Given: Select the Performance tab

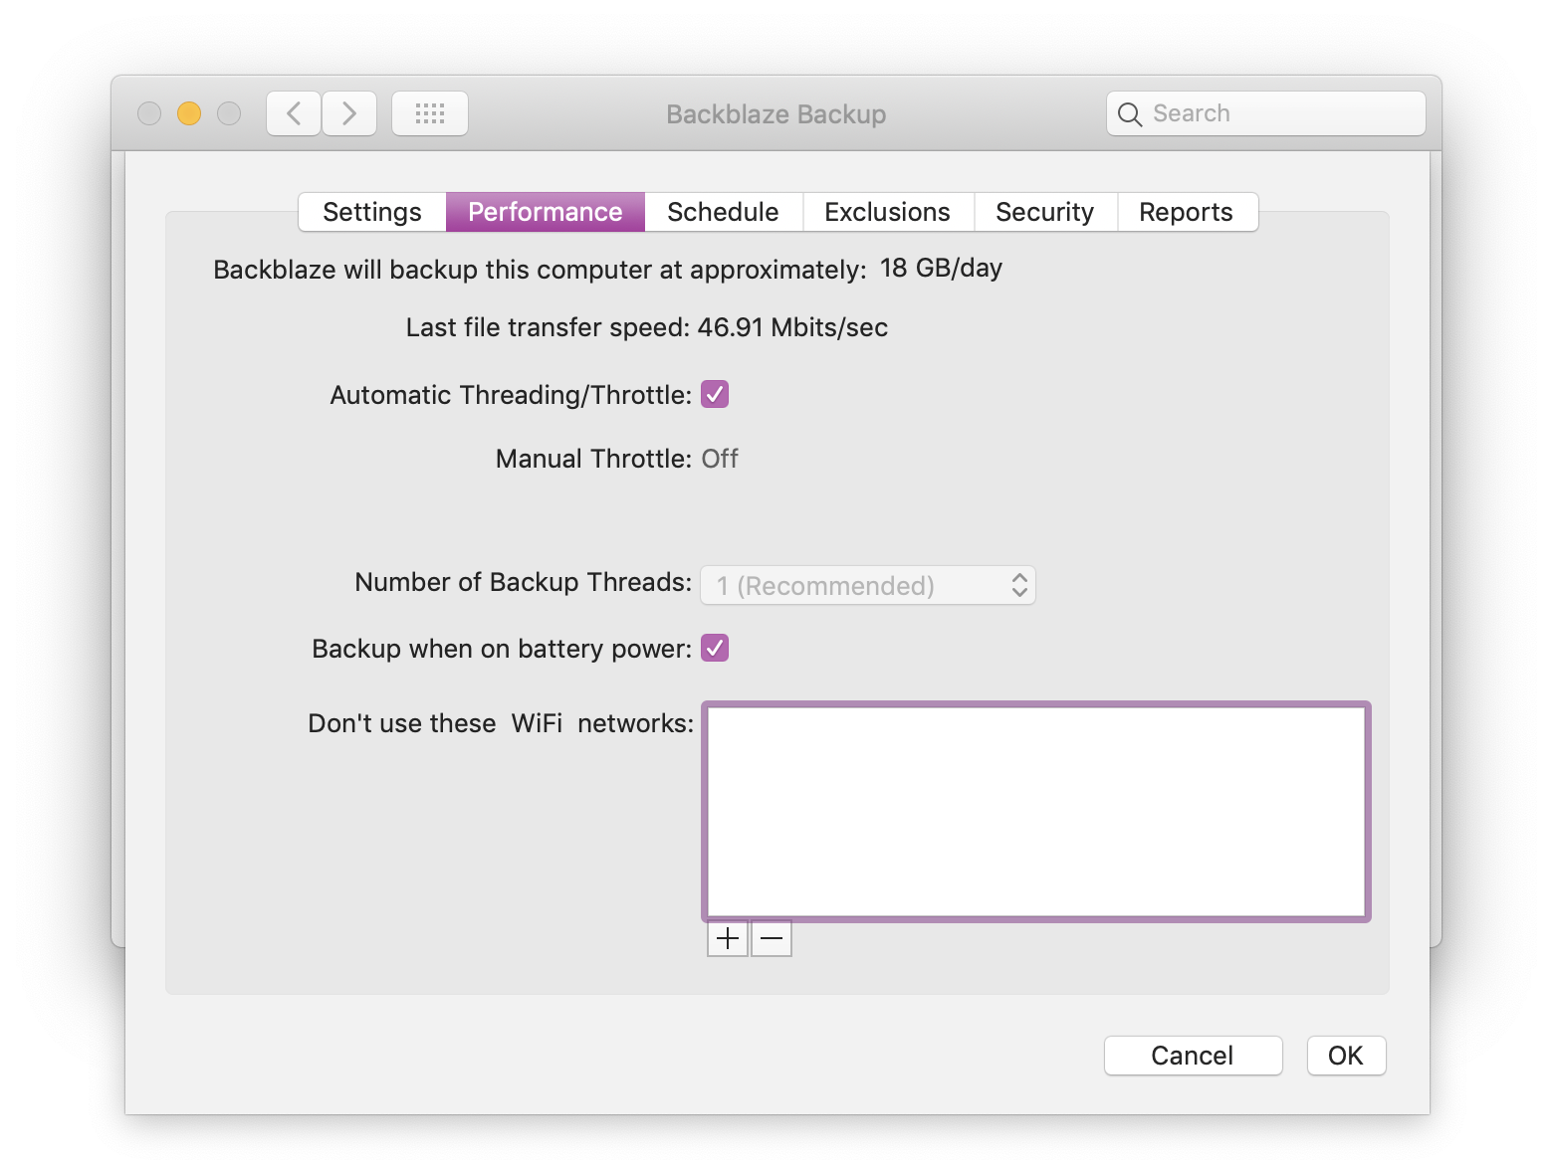Looking at the screenshot, I should point(546,212).
